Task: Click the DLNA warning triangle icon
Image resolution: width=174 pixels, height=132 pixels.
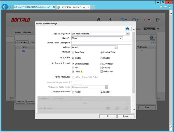Action: click(82, 71)
